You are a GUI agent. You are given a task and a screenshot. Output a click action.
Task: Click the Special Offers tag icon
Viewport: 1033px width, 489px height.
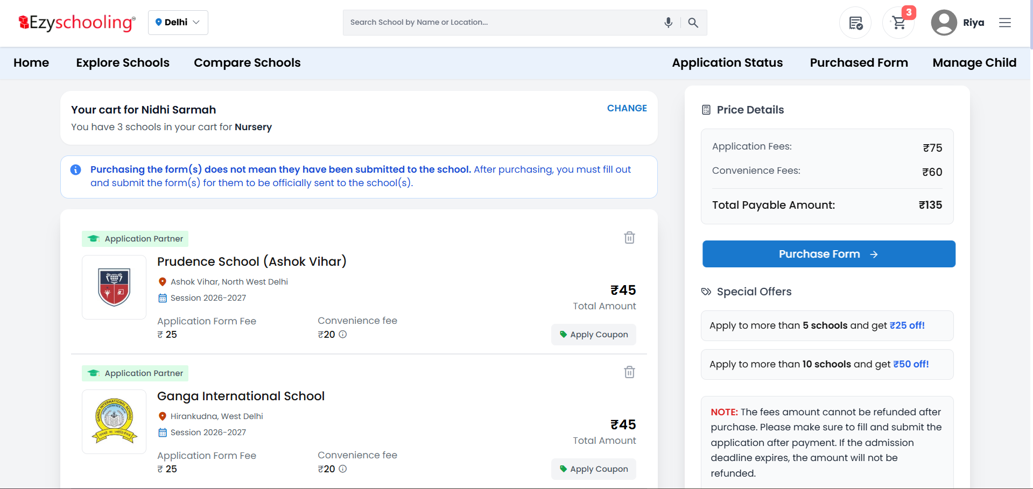pyautogui.click(x=706, y=292)
